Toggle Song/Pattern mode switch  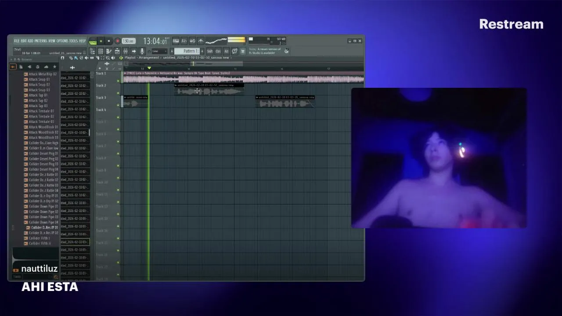tap(93, 42)
